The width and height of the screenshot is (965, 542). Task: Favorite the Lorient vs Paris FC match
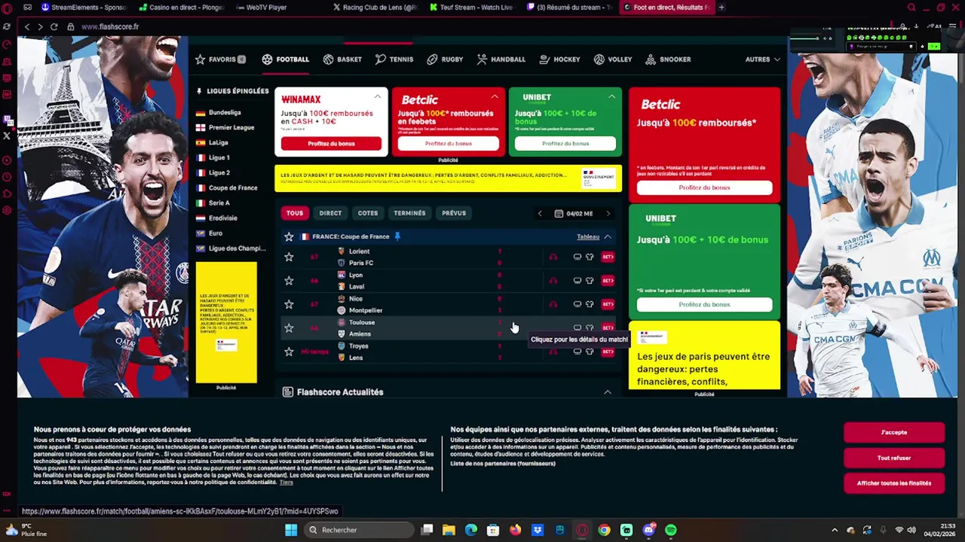289,257
